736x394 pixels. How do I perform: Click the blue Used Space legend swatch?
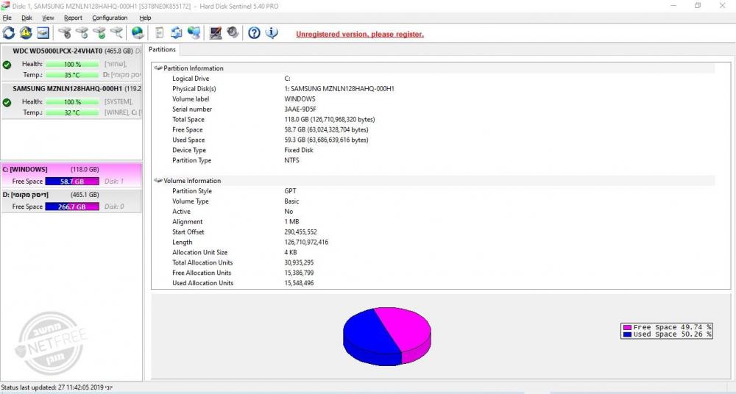tap(627, 334)
